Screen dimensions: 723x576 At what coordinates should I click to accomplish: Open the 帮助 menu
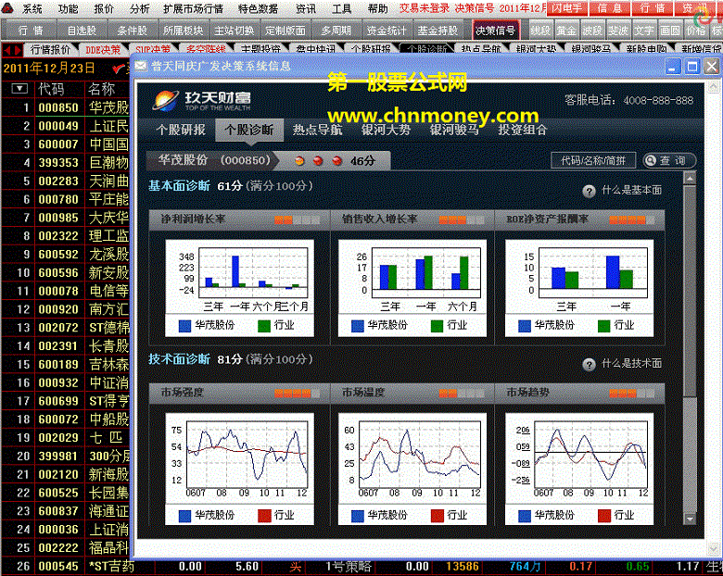pos(377,8)
